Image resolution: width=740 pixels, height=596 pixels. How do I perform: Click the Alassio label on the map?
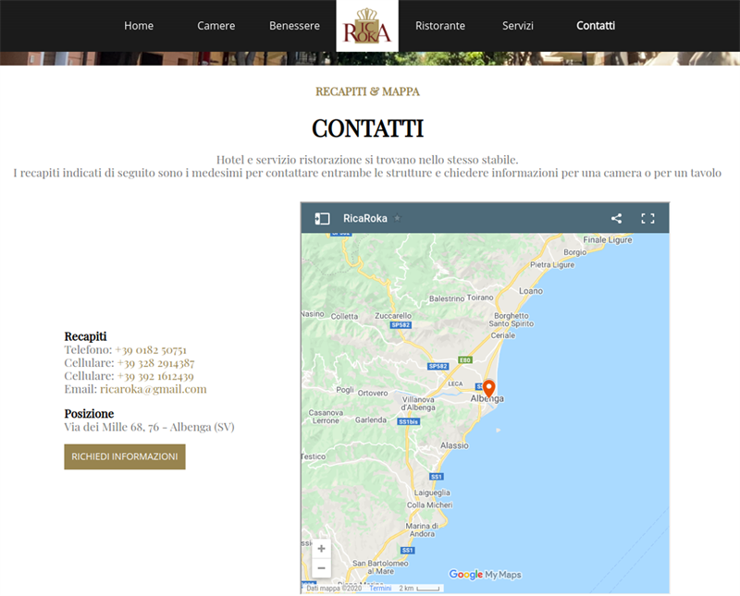454,445
